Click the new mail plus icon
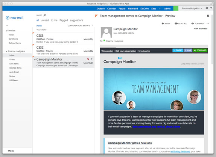Viewport: 216px width, 157px height. coord(8,18)
